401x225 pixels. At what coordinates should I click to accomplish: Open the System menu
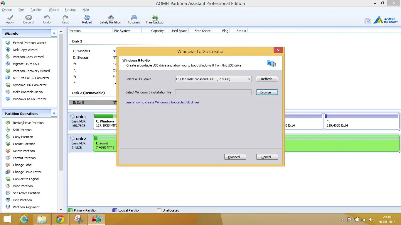pos(7,10)
